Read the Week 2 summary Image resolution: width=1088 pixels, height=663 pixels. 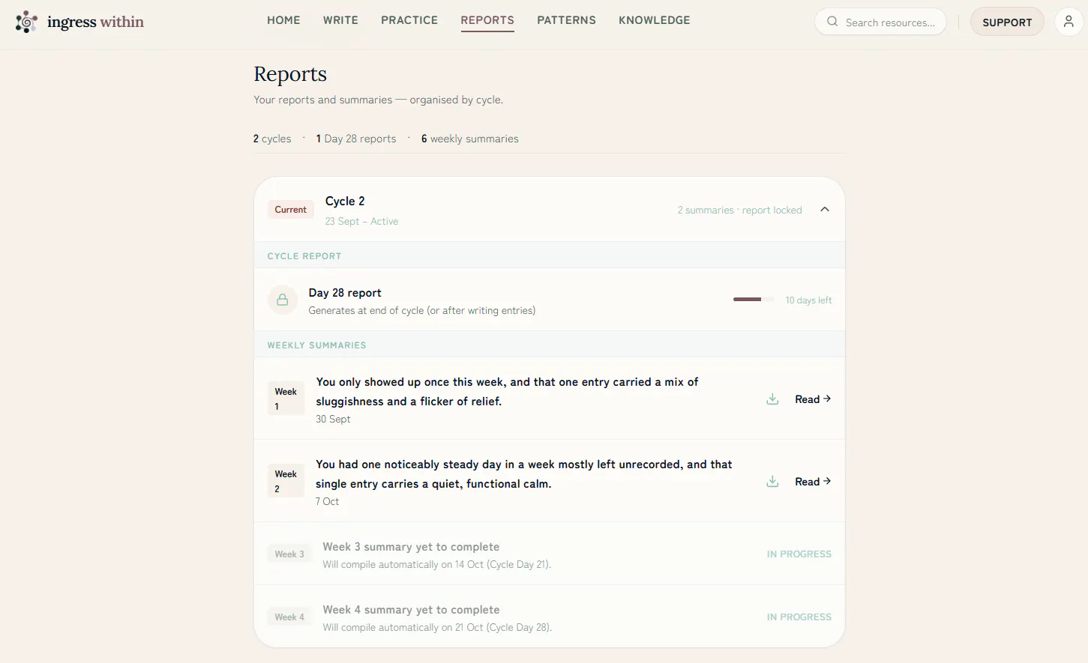[x=813, y=482]
